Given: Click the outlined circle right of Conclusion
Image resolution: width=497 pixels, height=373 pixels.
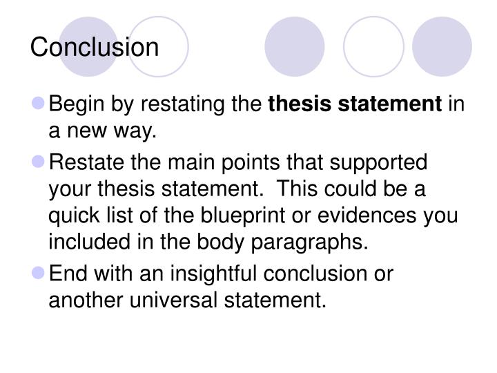Looking at the screenshot, I should (159, 47).
